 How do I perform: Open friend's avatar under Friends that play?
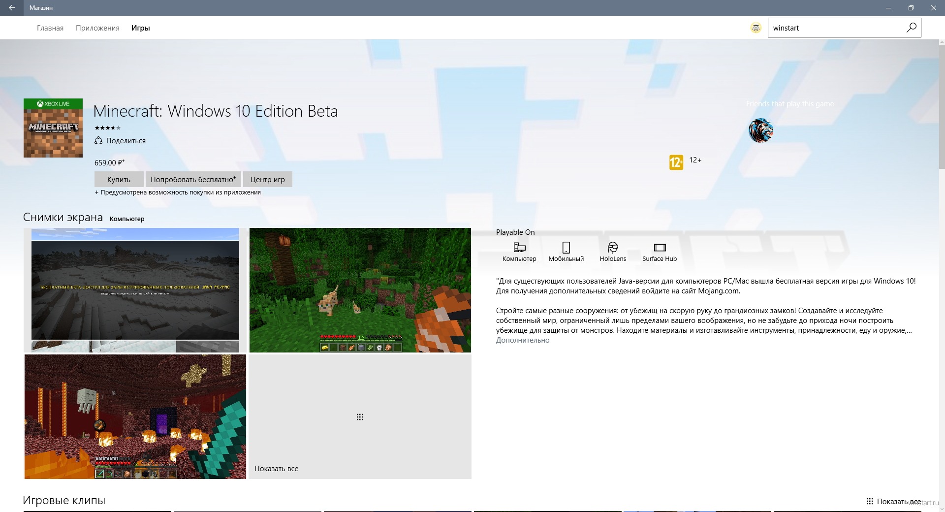click(761, 130)
